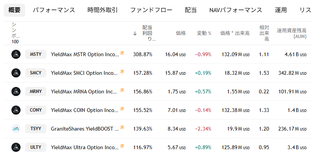Open the NAVパフォーマンス tab
The image size is (311, 156).
click(235, 10)
